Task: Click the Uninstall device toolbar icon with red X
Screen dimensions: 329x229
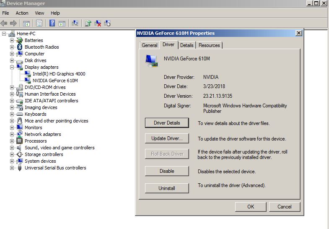Action: click(x=98, y=23)
